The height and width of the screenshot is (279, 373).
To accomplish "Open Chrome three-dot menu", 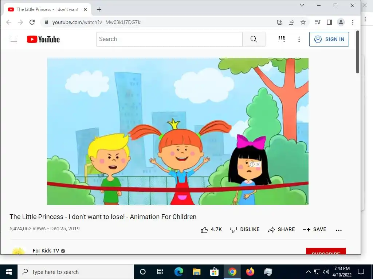I will pyautogui.click(x=353, y=22).
